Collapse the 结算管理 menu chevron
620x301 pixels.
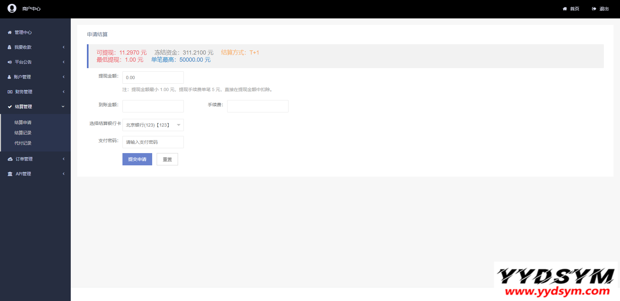[x=63, y=107]
